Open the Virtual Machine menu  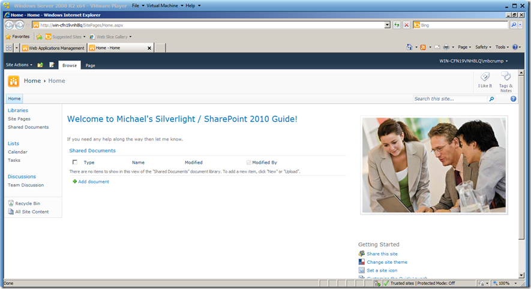164,5
